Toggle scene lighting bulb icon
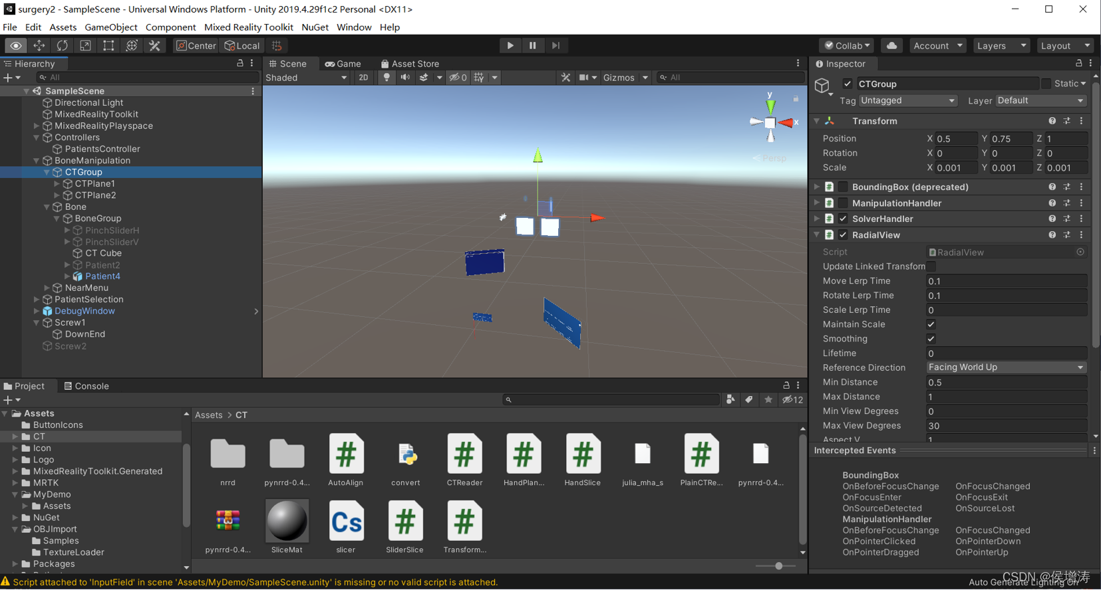 [x=387, y=78]
